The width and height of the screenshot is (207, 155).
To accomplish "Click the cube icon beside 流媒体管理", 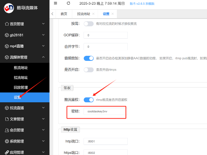I will click(x=7, y=57).
